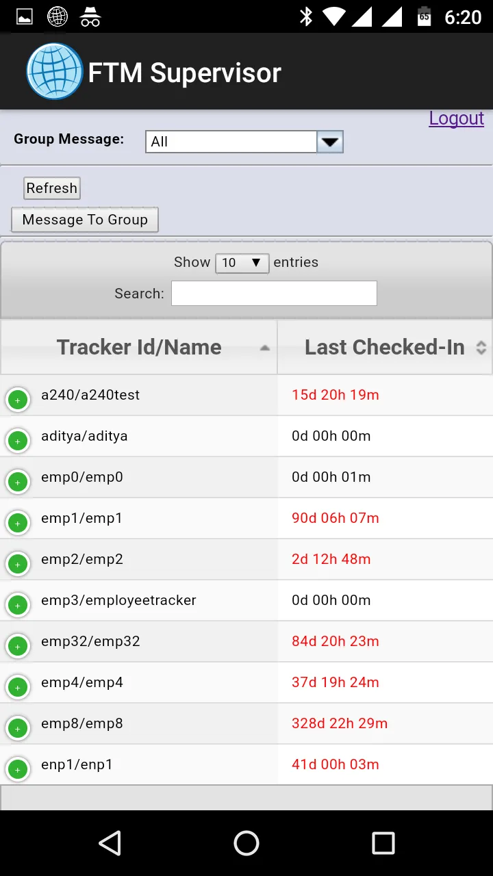Expand the enp1/enp1 row plus icon
Viewport: 493px width, 876px height.
pos(18,769)
